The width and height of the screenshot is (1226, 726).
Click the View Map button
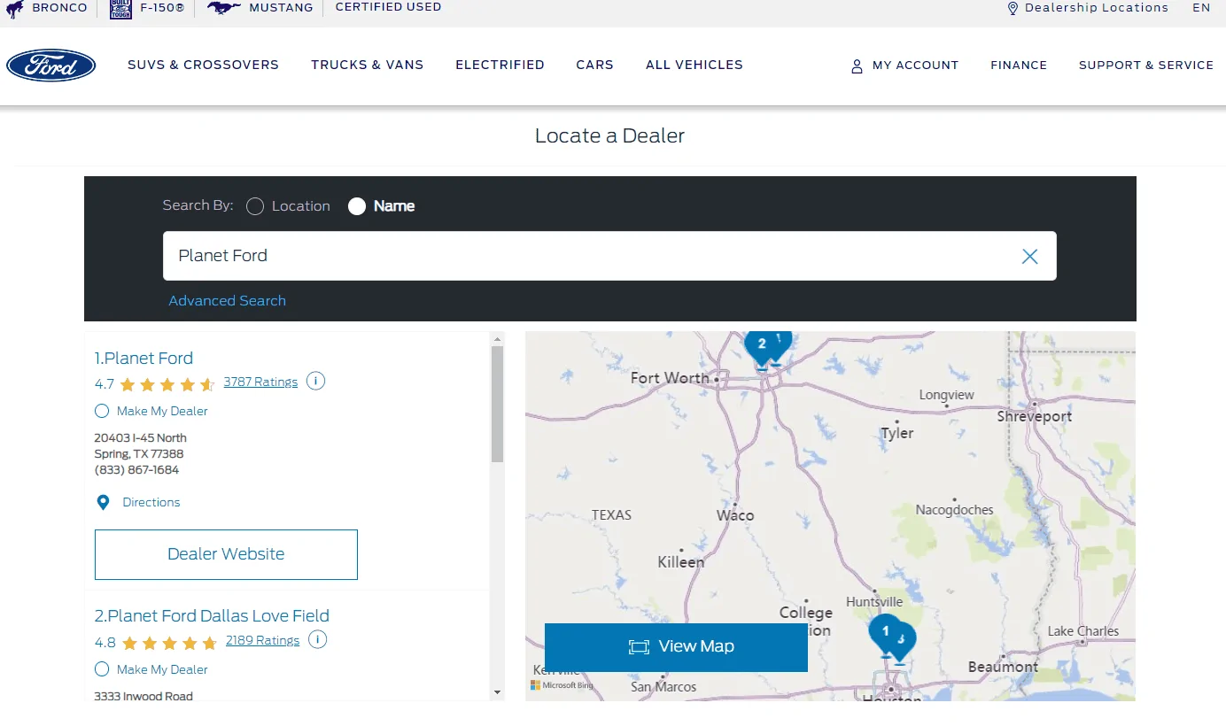(676, 646)
